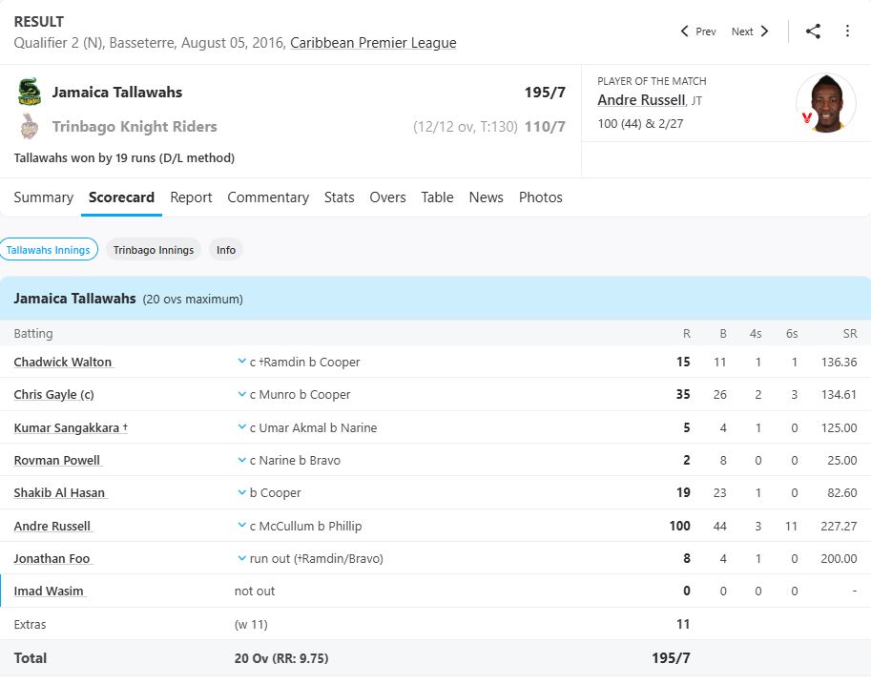This screenshot has width=871, height=685.
Task: Select the Scorecard tab
Action: tap(121, 197)
